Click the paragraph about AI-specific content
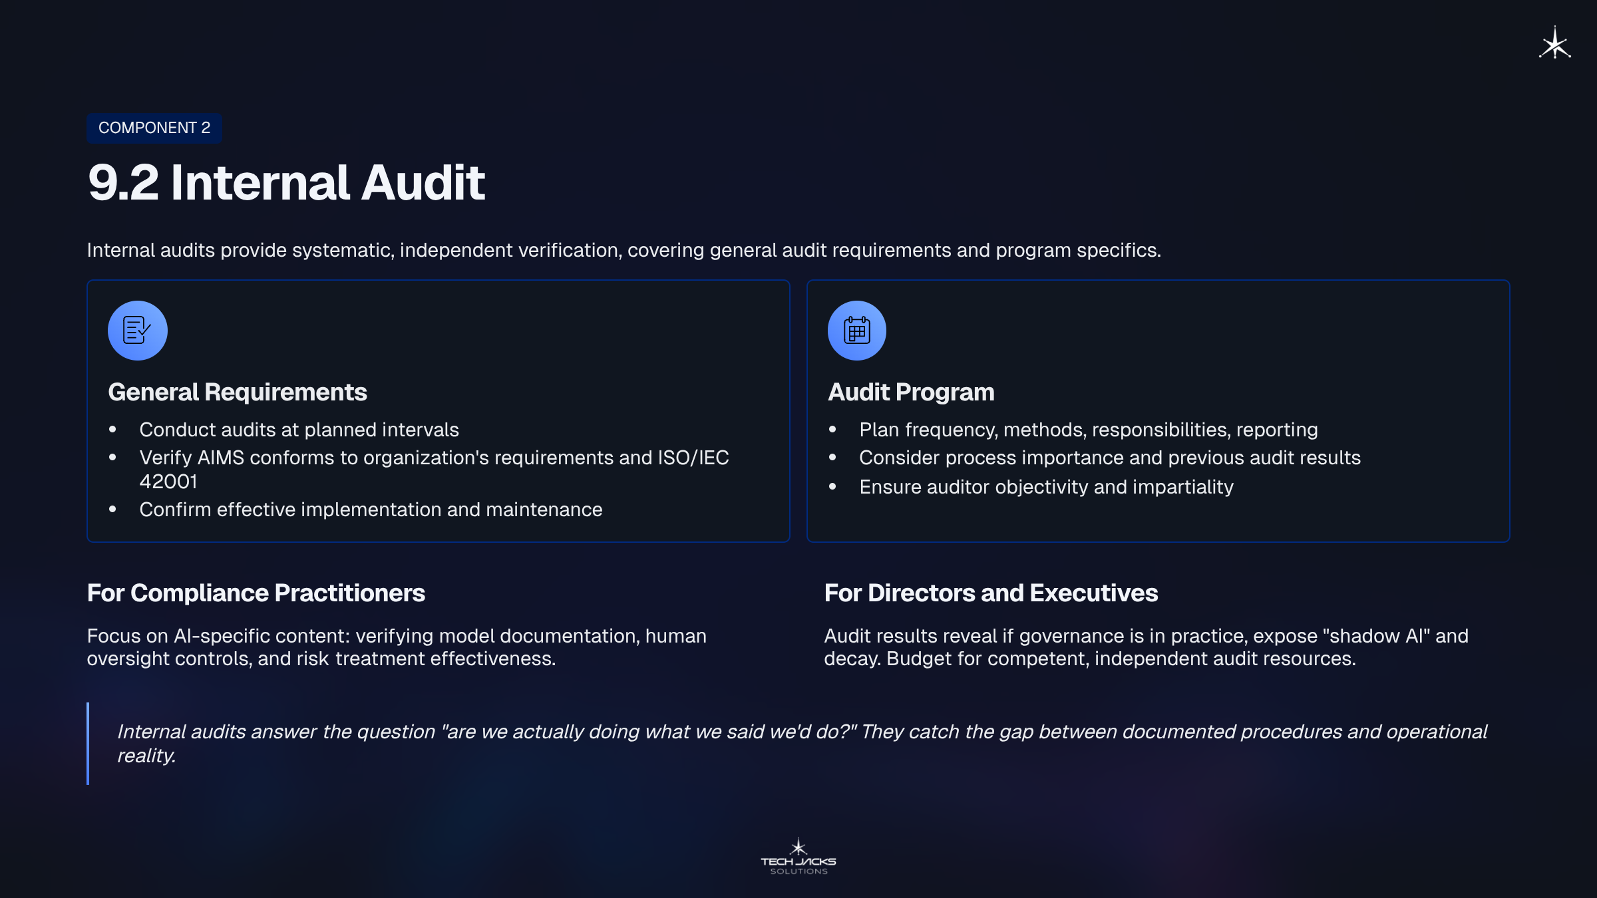1597x898 pixels. [396, 647]
